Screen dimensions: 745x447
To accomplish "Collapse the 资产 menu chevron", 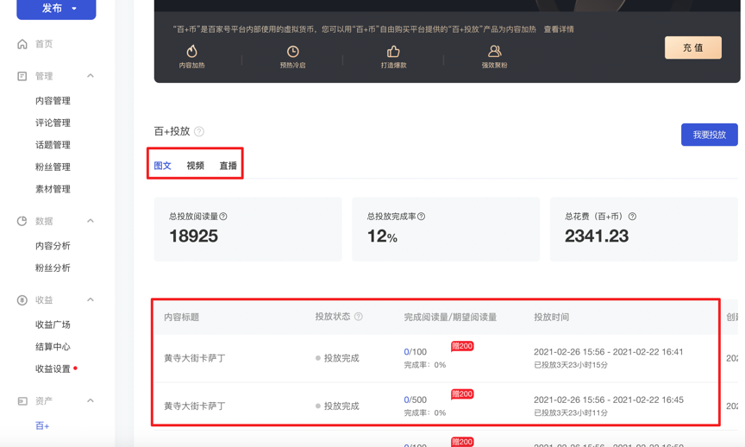I will click(91, 400).
